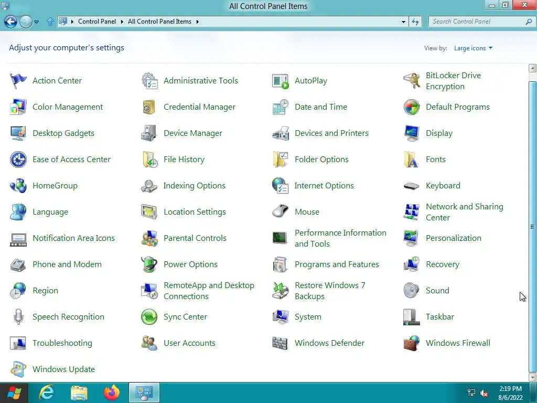
Task: Expand the address bar history dropdown arrow
Action: [403, 22]
